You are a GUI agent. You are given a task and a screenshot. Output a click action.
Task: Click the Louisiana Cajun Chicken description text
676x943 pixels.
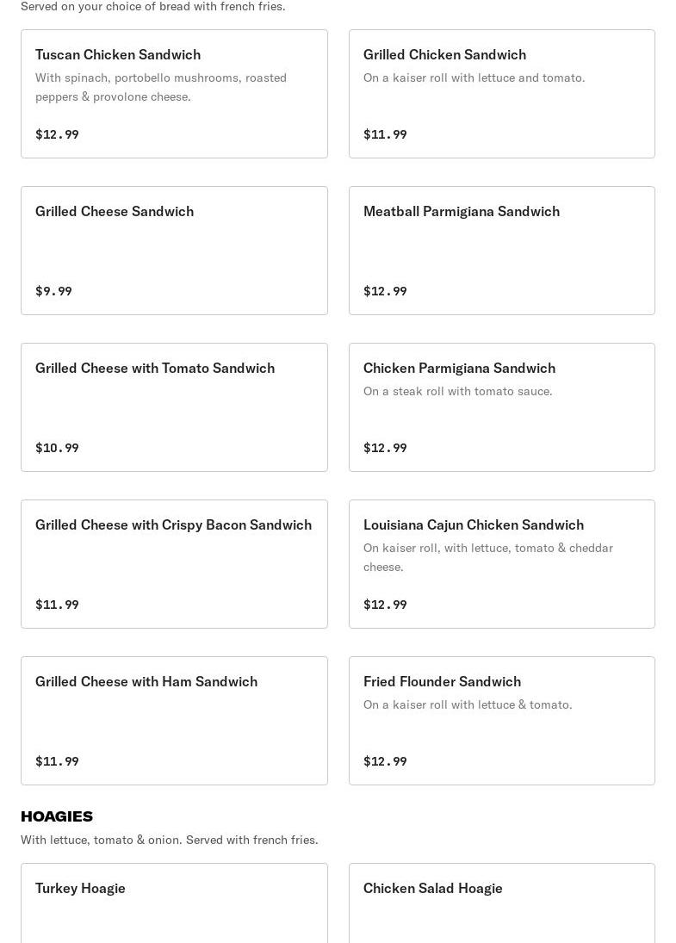488,557
